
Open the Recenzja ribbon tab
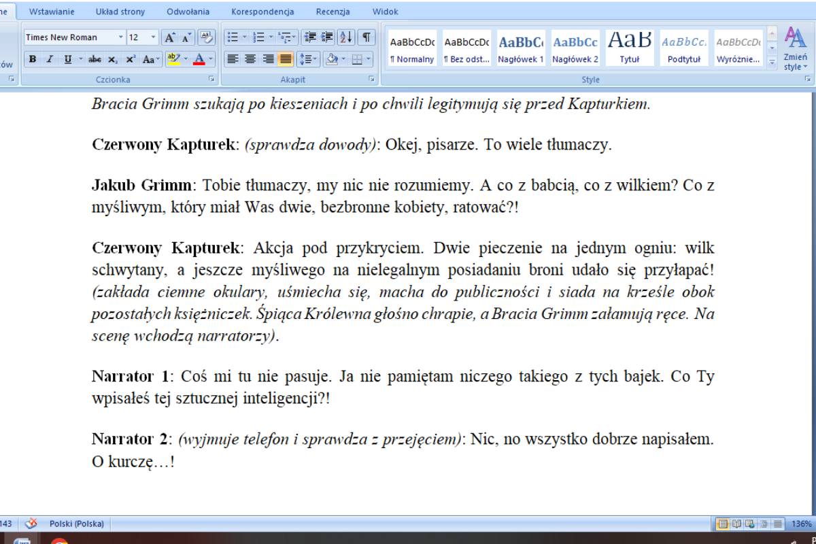(333, 12)
